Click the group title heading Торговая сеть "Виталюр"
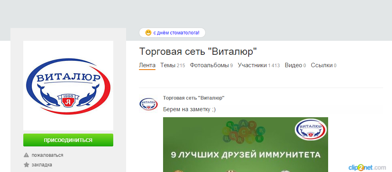The height and width of the screenshot is (172, 392). click(x=198, y=52)
